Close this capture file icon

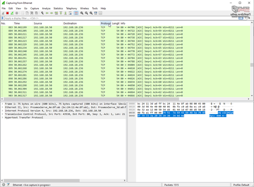click(x=32, y=13)
